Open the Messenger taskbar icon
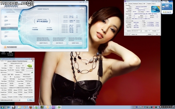This screenshot has height=109, width=175. coord(36,107)
